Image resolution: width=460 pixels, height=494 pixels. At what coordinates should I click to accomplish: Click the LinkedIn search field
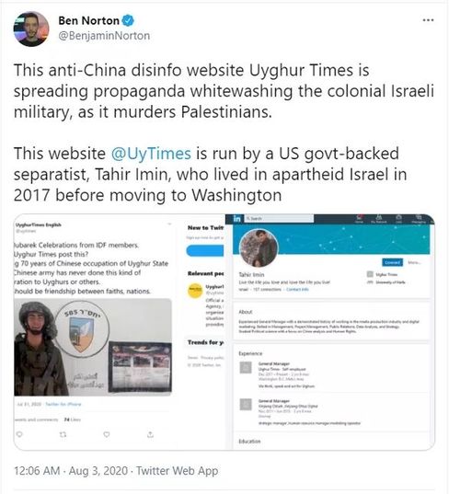[x=279, y=218]
